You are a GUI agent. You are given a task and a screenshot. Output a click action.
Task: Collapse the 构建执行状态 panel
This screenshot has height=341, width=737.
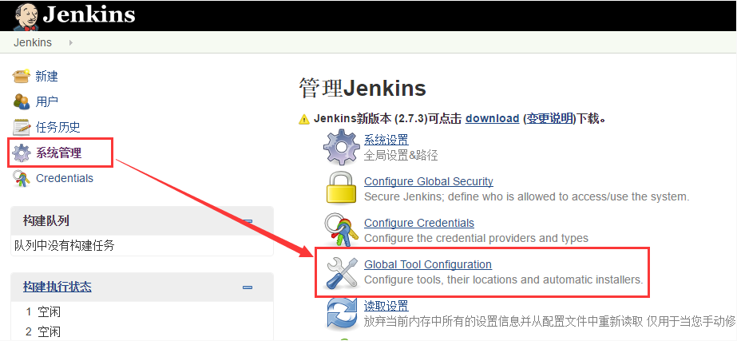pyautogui.click(x=248, y=287)
